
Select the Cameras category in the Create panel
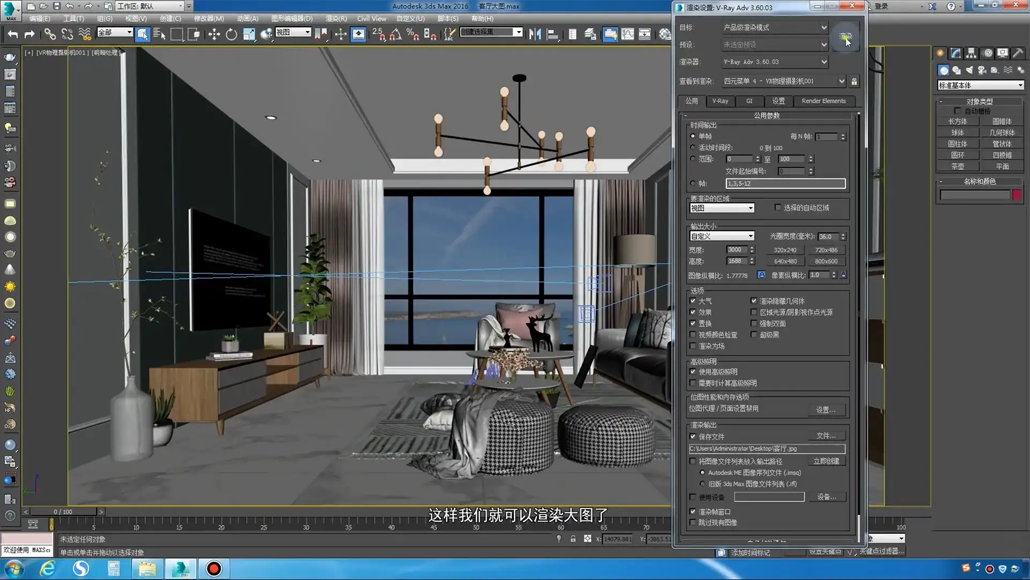click(982, 70)
